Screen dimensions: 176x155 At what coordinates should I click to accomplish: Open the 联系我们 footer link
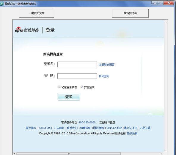click(x=72, y=128)
